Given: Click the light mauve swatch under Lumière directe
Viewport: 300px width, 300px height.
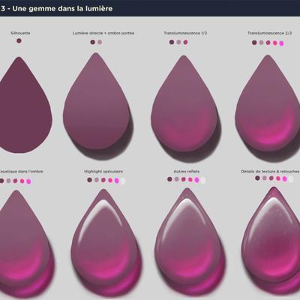Looking at the screenshot, I should pos(100,42).
